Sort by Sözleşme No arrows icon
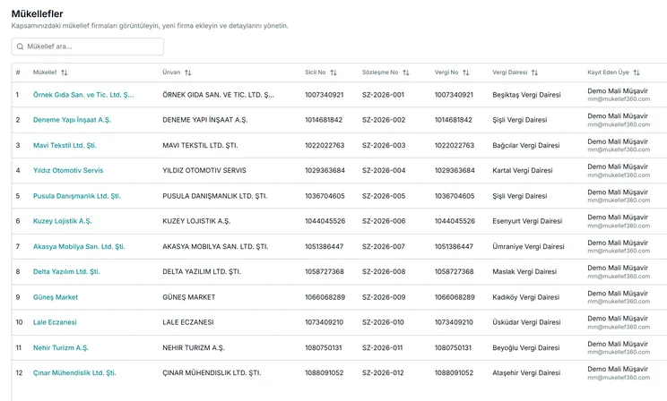 [x=406, y=73]
